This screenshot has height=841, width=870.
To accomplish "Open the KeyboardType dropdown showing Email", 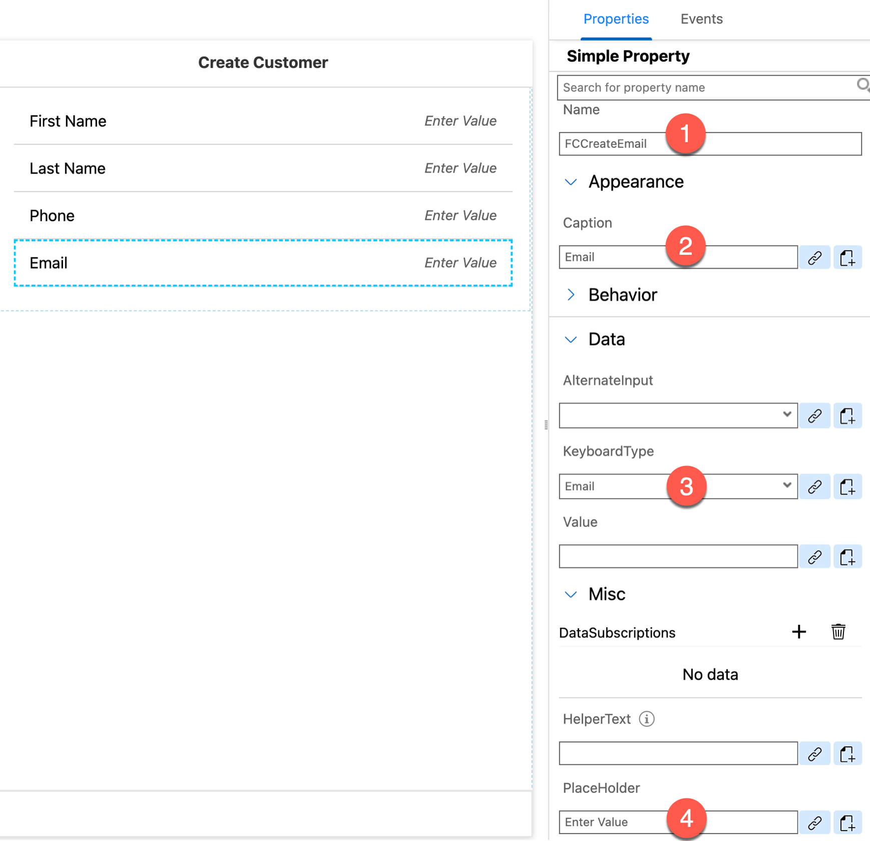I will 678,486.
